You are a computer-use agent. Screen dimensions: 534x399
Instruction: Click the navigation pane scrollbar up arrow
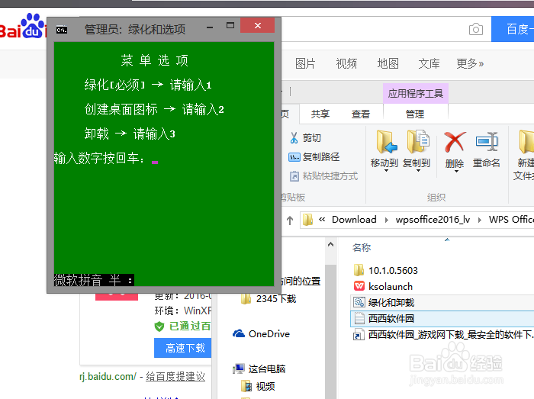pos(330,244)
